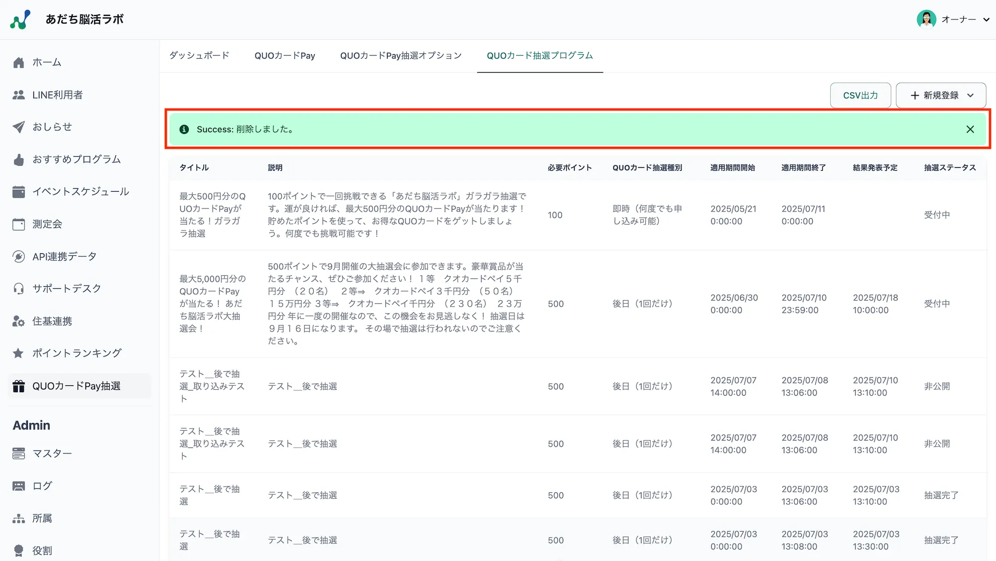Open row 最大5,000円分のQUOカードPayが当たる！ title
Viewport: 996px width, 561px height.
point(213,304)
